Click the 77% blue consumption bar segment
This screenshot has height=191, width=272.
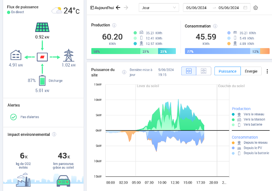[x=218, y=51]
